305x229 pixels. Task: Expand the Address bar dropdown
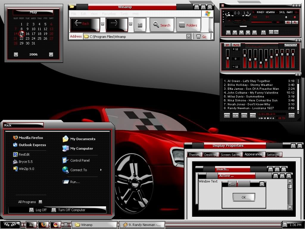pos(189,36)
